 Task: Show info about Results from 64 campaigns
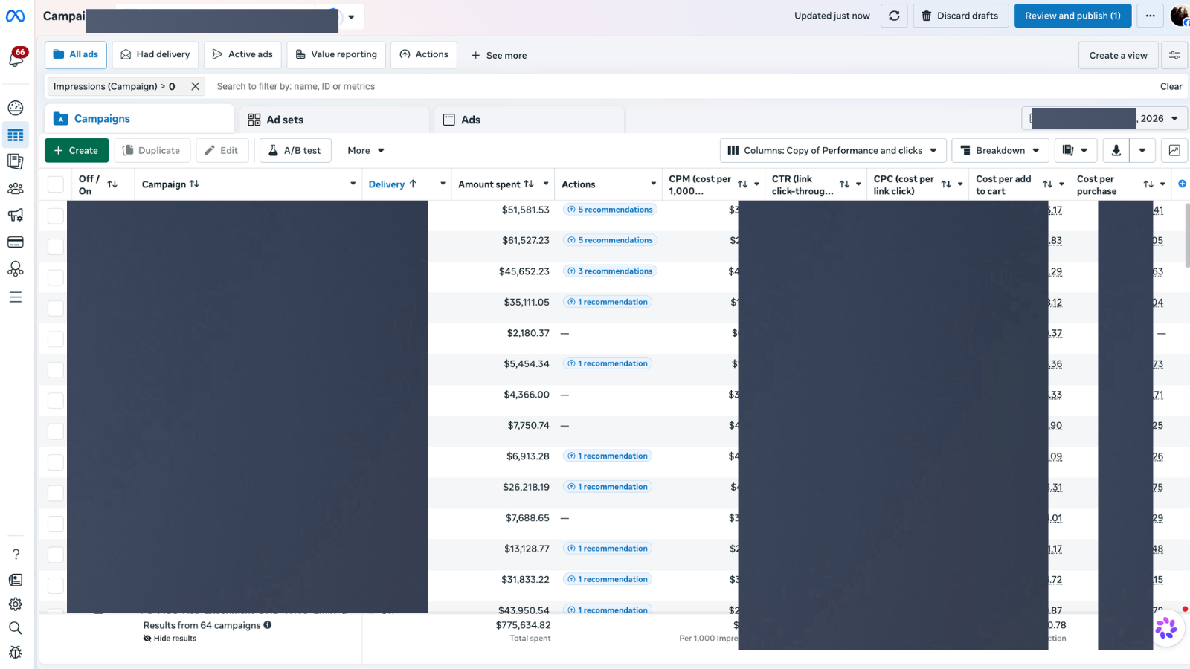point(268,625)
